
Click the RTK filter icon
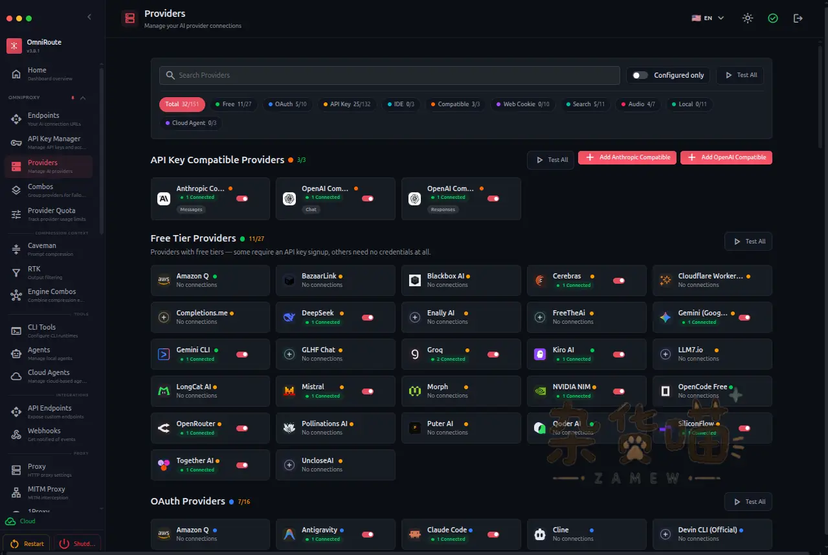[x=16, y=273]
